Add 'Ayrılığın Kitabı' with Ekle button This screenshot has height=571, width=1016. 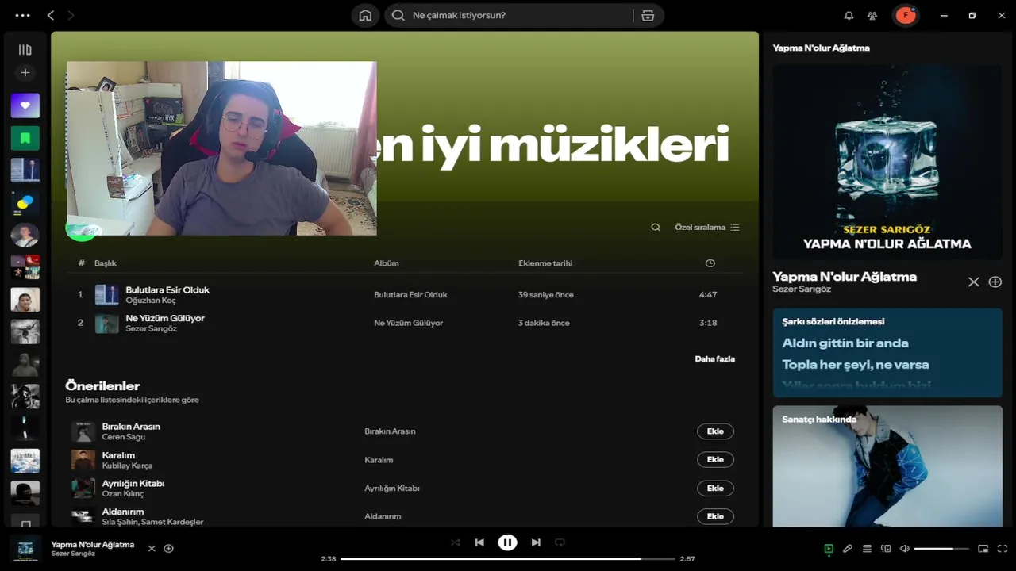point(715,488)
